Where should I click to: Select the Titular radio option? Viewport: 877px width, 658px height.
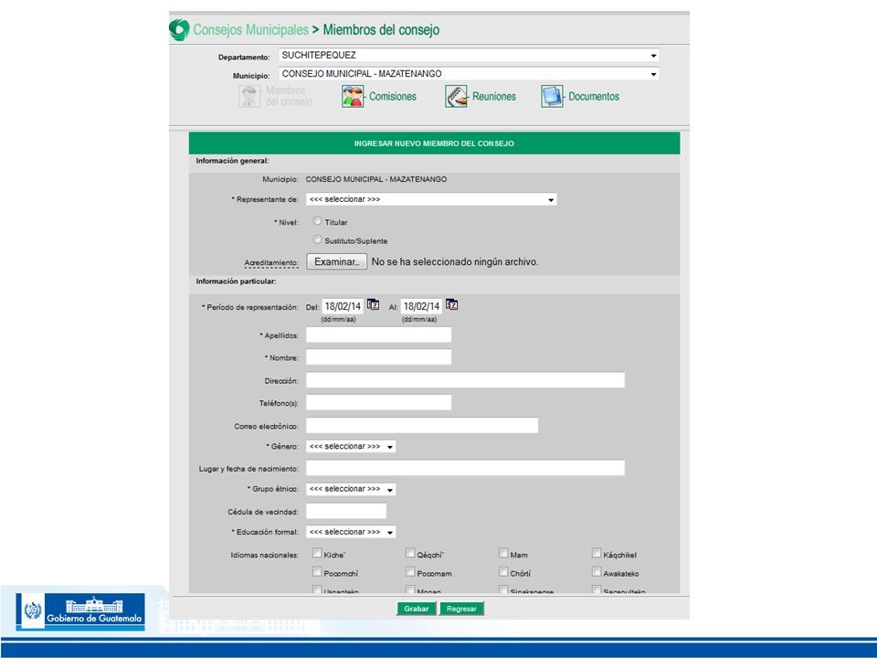[x=317, y=220]
